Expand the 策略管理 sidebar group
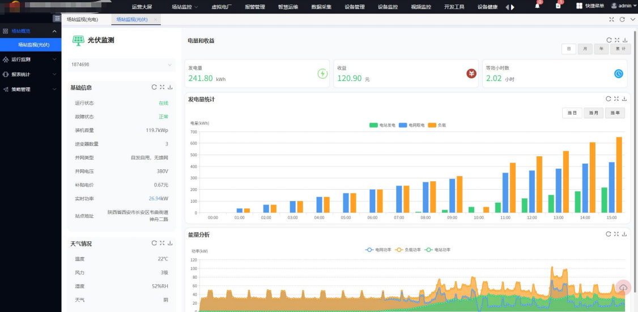This screenshot has width=638, height=312. click(x=31, y=89)
